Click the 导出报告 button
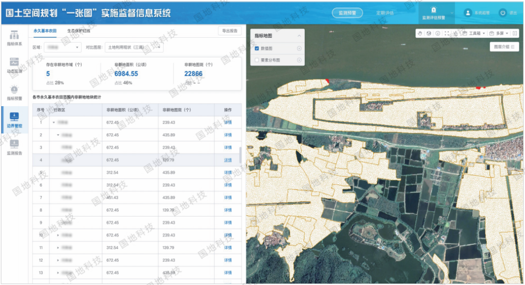Screen dimensions: 525x285 [x=229, y=31]
